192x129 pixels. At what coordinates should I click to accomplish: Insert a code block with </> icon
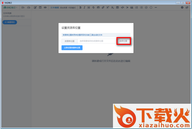point(122,7)
